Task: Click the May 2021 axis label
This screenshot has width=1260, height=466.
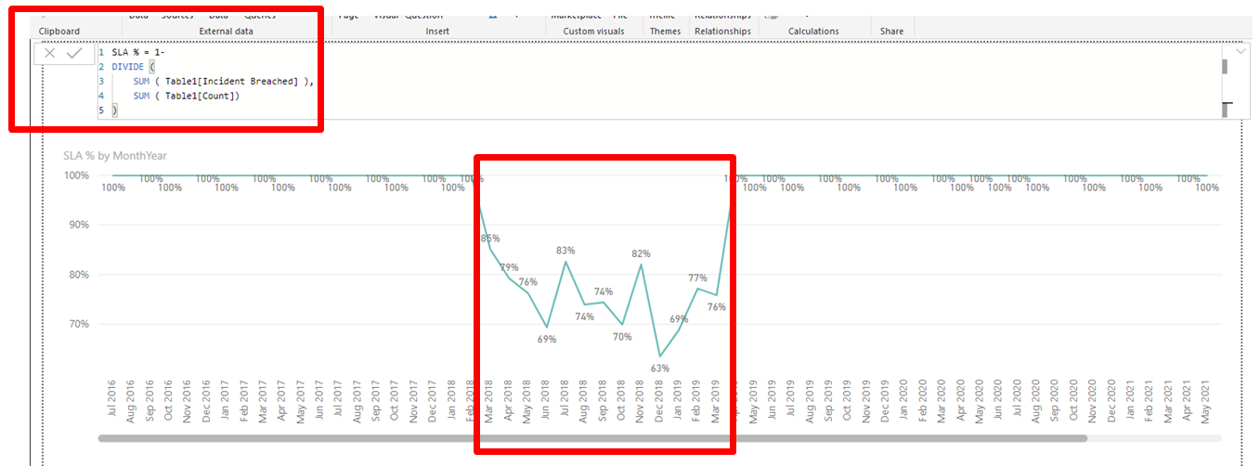Action: coord(1207,402)
